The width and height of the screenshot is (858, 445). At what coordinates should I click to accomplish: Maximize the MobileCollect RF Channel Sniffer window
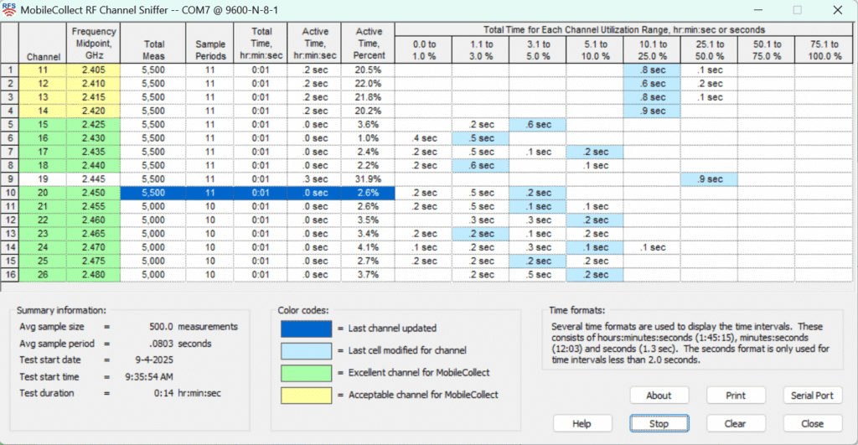[797, 10]
